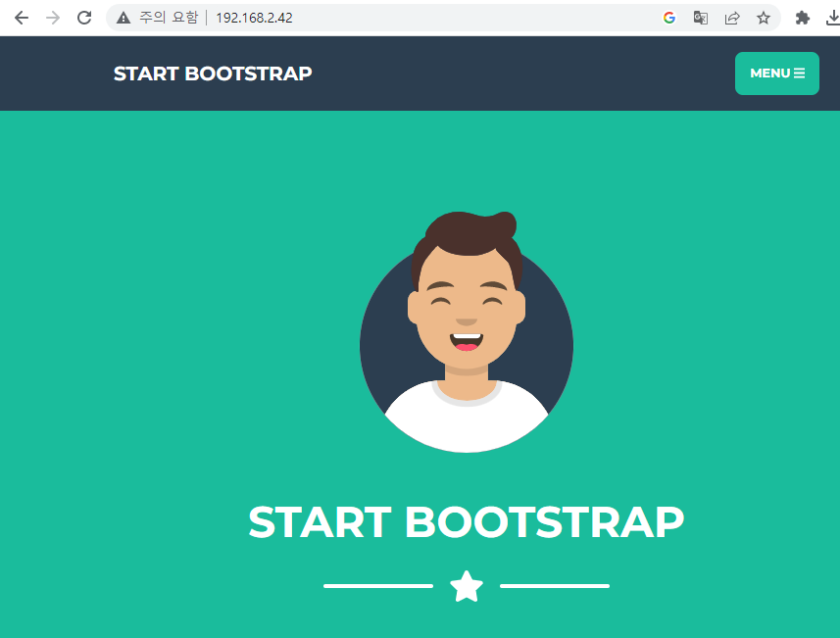
Task: Click the START BOOTSTRAP navbar brand link
Action: 213,74
